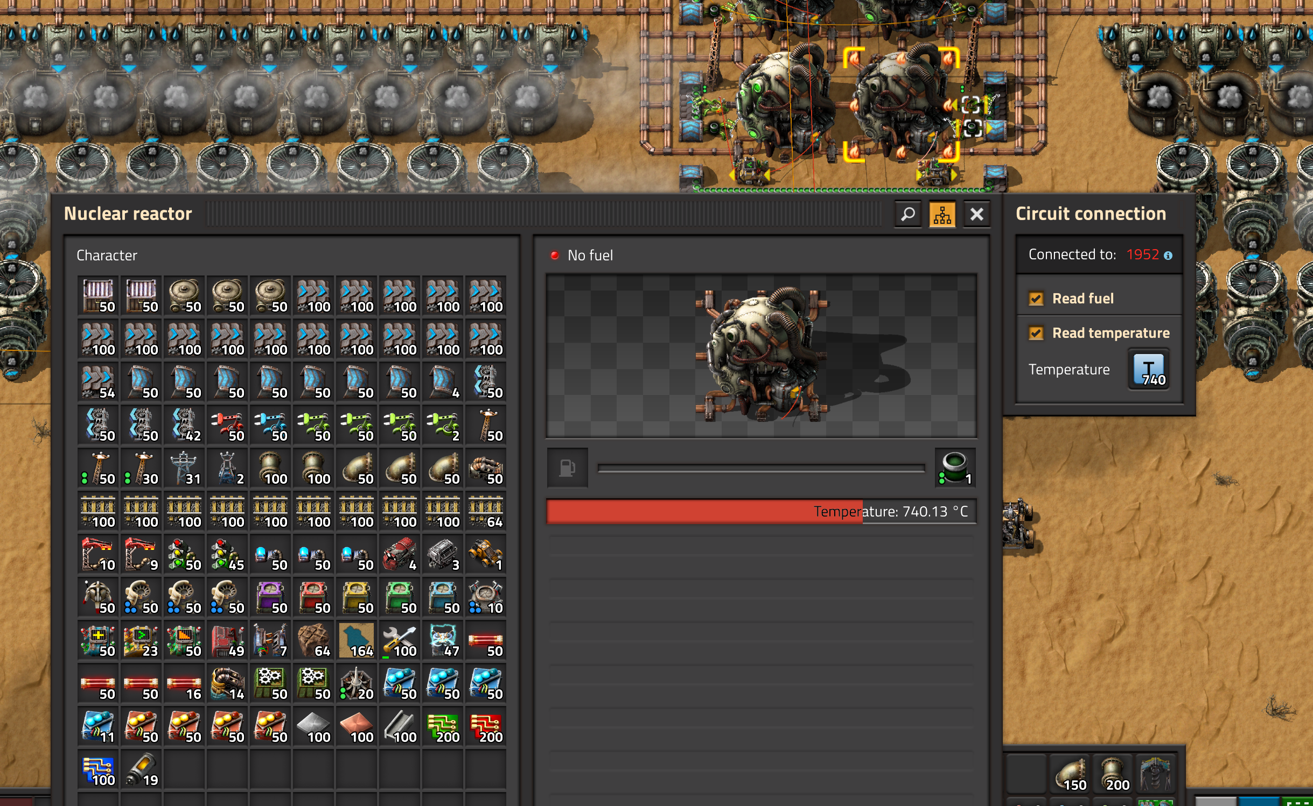
Task: Uncheck the Read fuel checkbox
Action: pyautogui.click(x=1036, y=298)
